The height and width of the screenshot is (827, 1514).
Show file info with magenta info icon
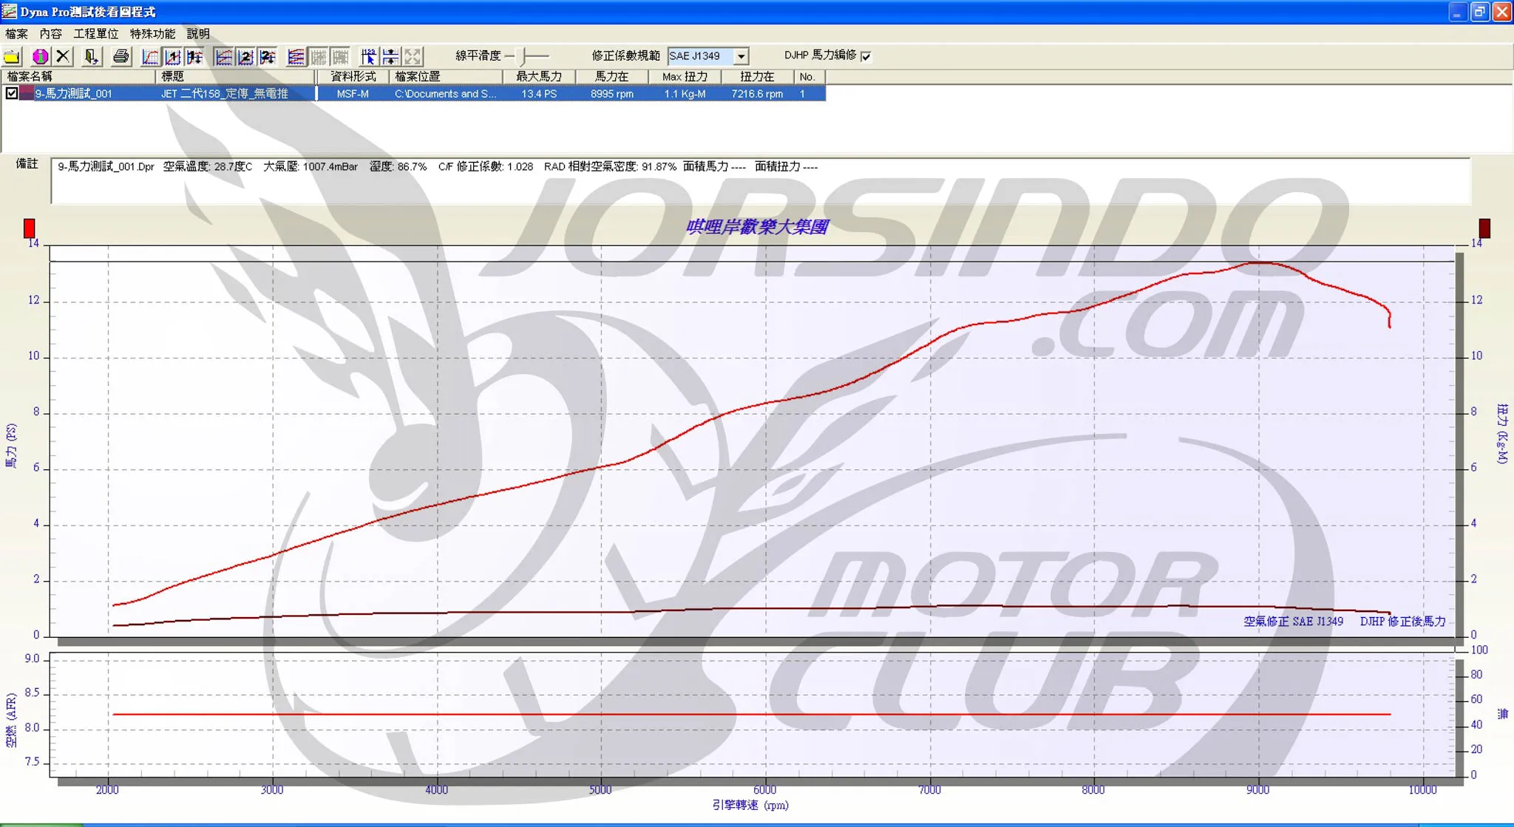(x=41, y=56)
